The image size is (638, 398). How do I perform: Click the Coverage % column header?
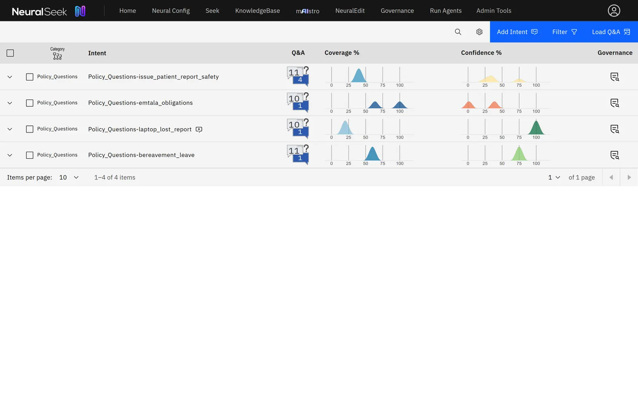(x=342, y=53)
